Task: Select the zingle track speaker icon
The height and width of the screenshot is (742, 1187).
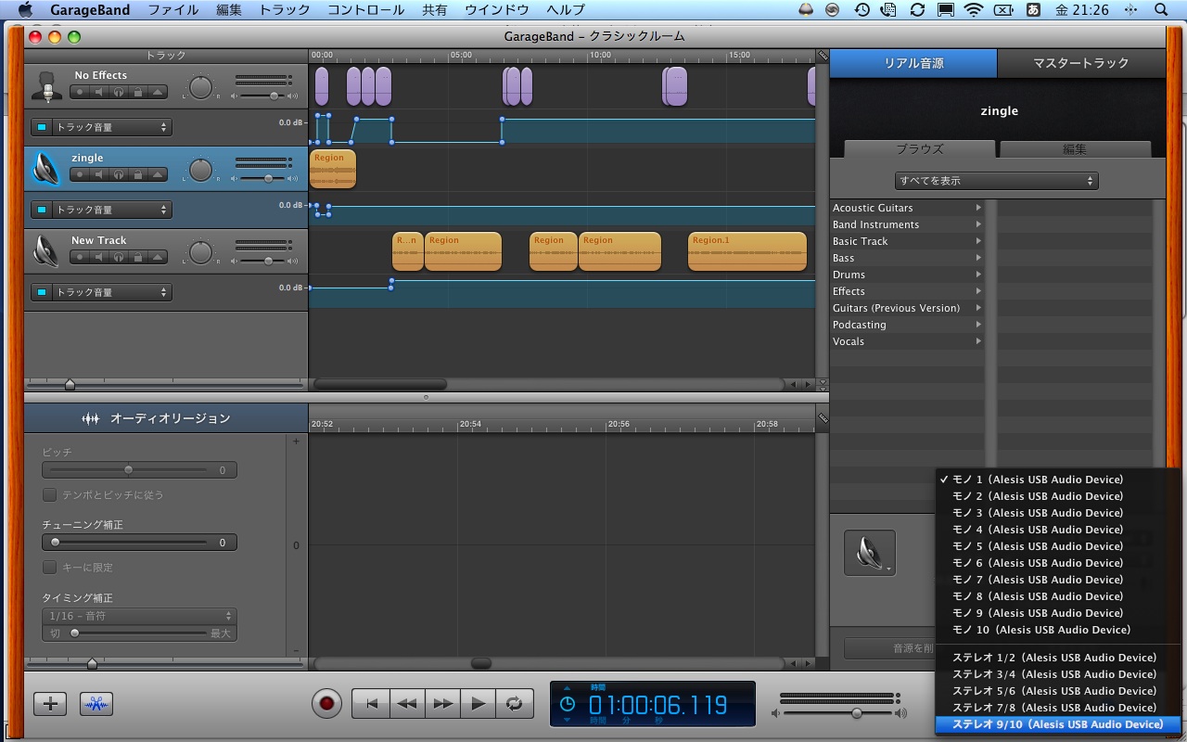Action: click(46, 168)
